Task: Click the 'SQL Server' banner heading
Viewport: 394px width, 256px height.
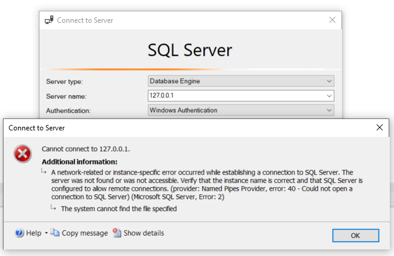Action: (x=190, y=50)
